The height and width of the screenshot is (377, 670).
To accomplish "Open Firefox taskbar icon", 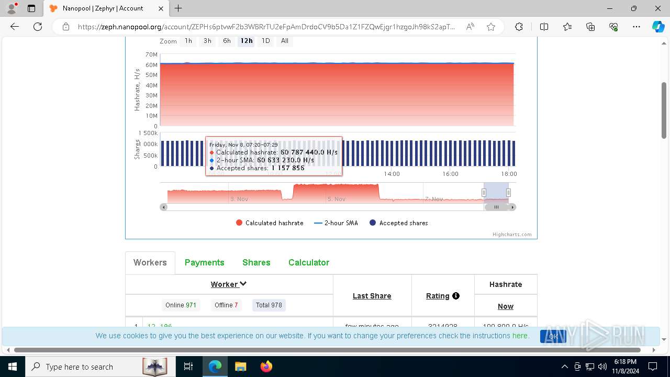I will (x=266, y=367).
